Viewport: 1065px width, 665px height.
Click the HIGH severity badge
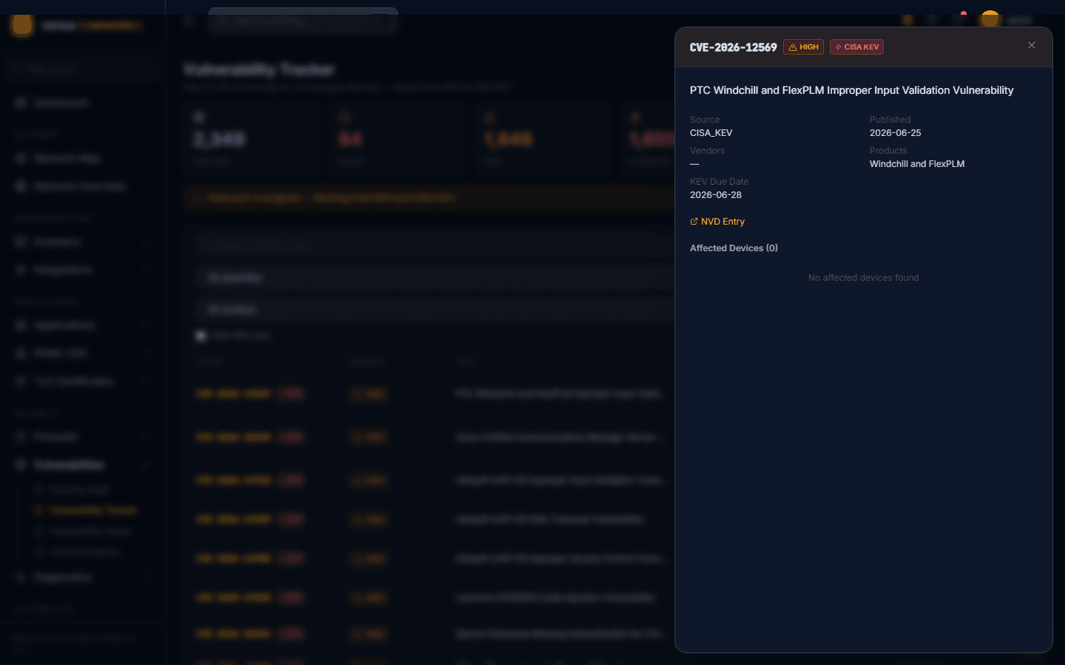(803, 47)
